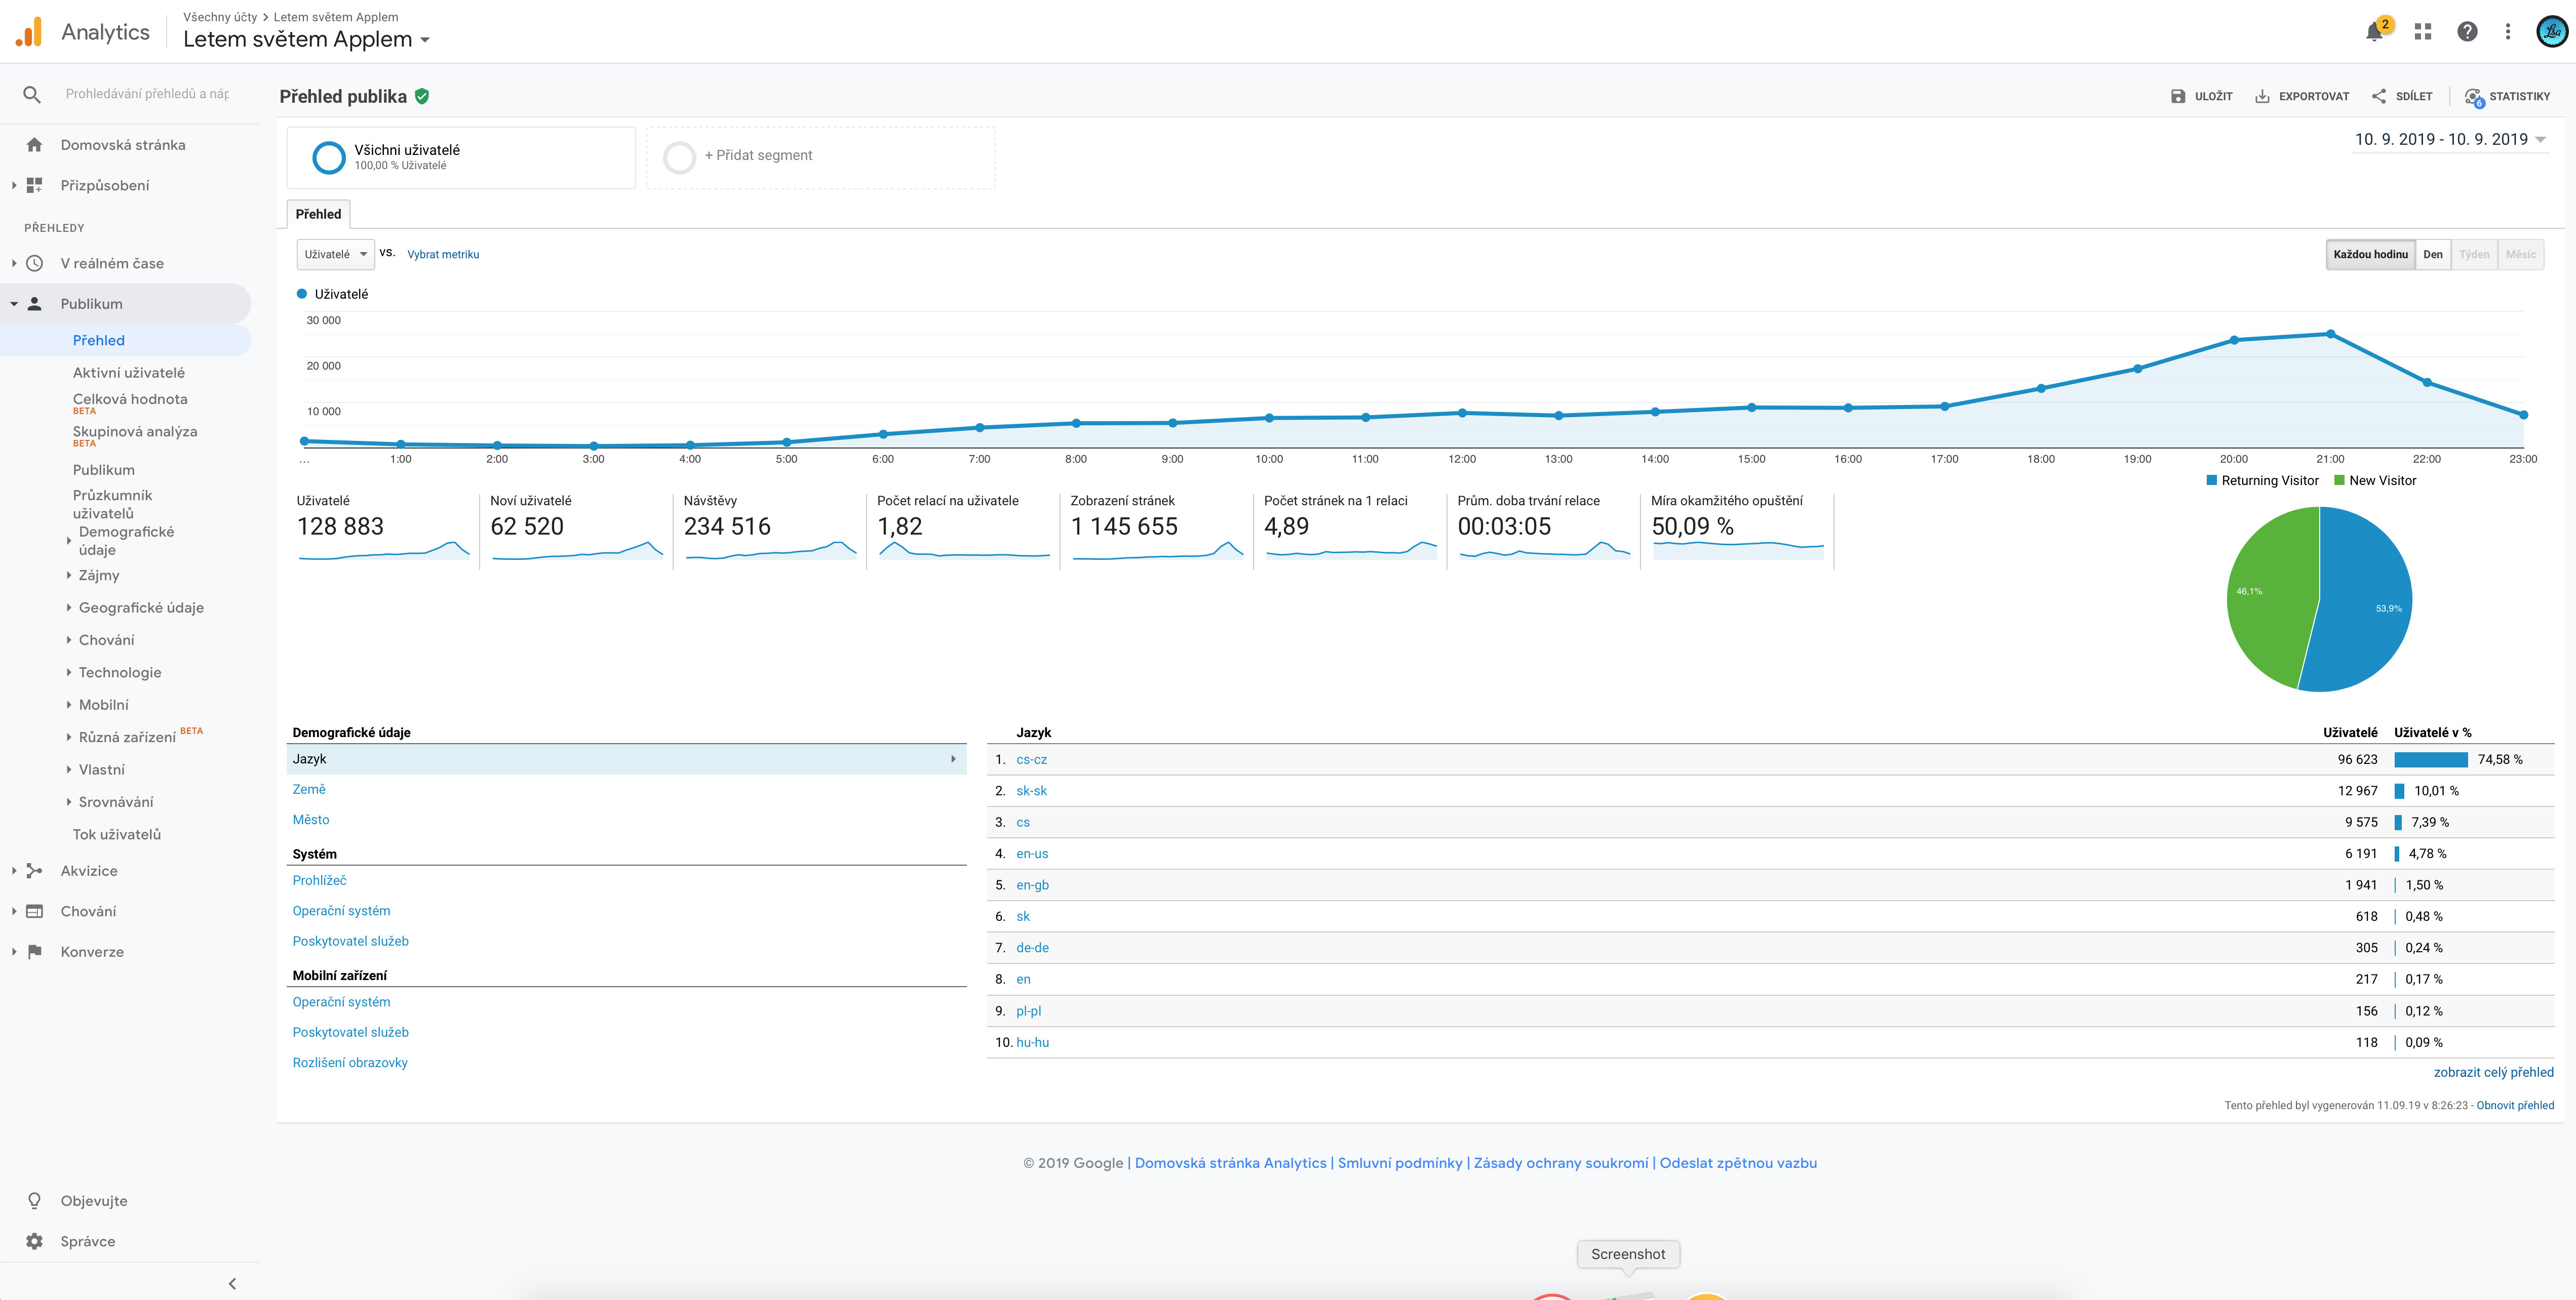Screen dimensions: 2576x1300
Task: Expand Geografické údaje in sidebar
Action: click(x=140, y=607)
